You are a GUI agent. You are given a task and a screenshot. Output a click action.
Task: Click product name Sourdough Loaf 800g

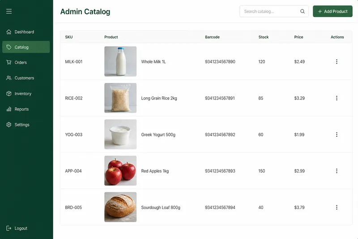tap(161, 208)
